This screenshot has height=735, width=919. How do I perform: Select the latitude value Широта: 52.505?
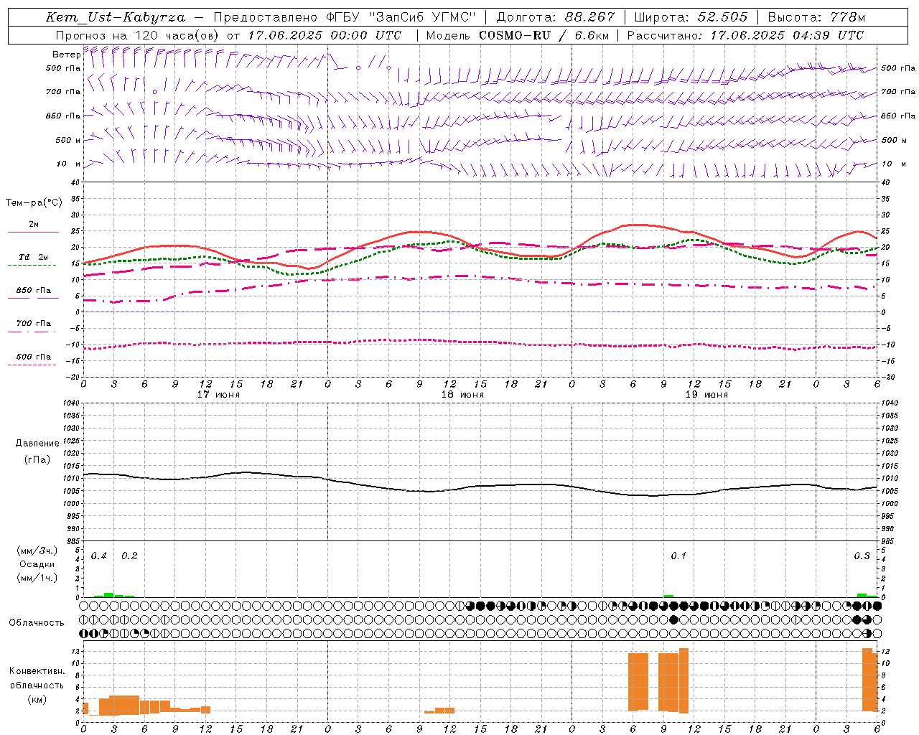[x=691, y=17]
